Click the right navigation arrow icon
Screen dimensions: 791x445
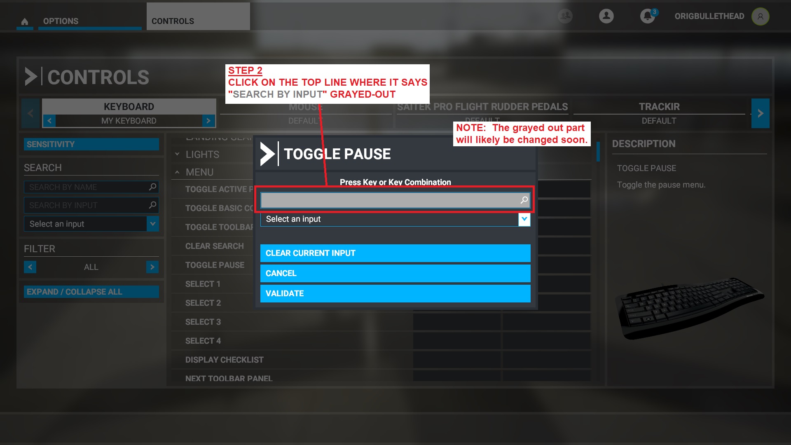(760, 113)
